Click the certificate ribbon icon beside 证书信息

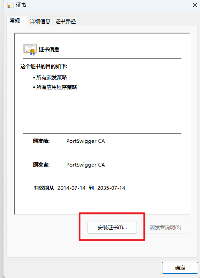(30, 50)
